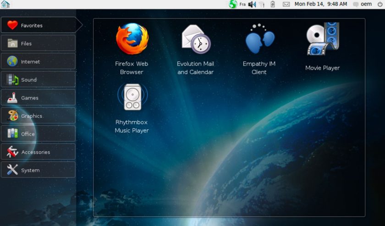
Task: Click the chat bubble icon next to oem
Action: 356,5
